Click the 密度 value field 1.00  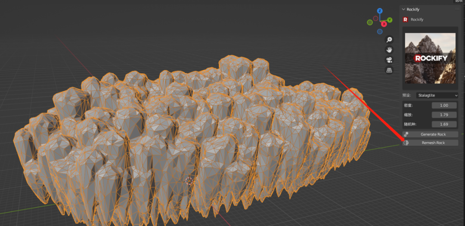click(x=444, y=105)
